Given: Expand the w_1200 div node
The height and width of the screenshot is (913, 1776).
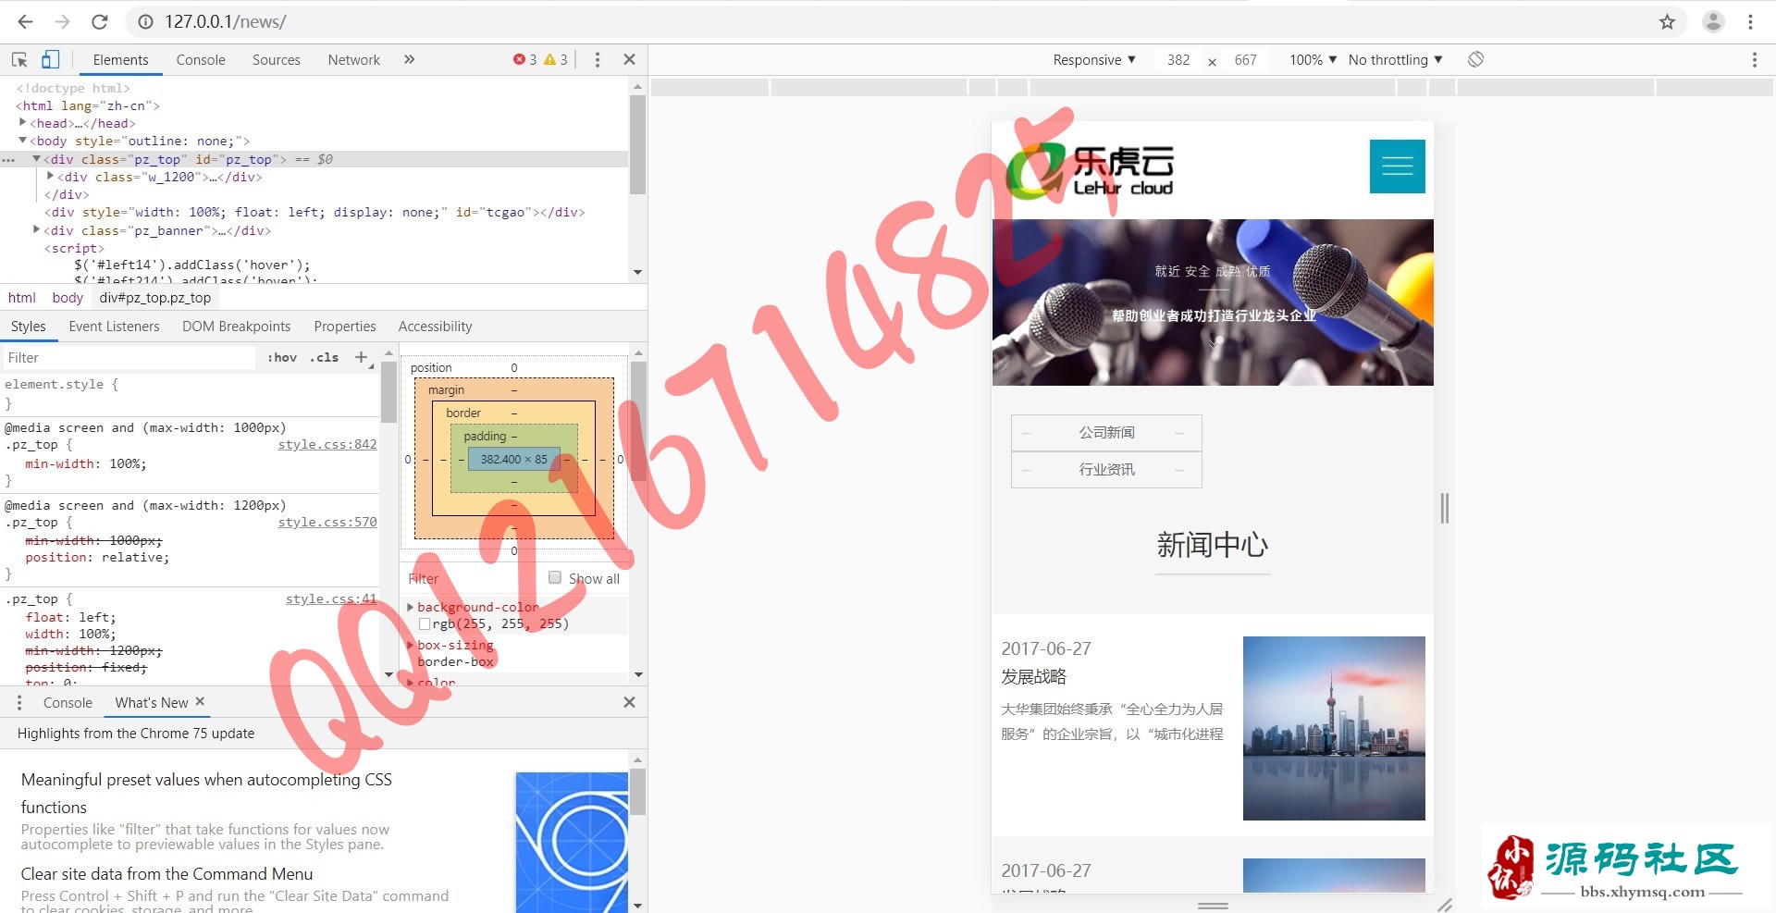Looking at the screenshot, I should pyautogui.click(x=51, y=176).
